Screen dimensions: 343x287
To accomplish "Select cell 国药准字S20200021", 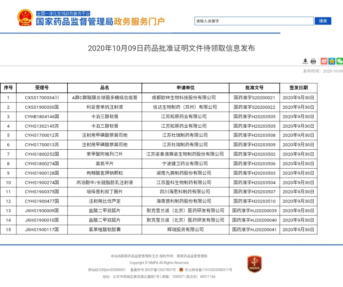I will [x=254, y=98].
